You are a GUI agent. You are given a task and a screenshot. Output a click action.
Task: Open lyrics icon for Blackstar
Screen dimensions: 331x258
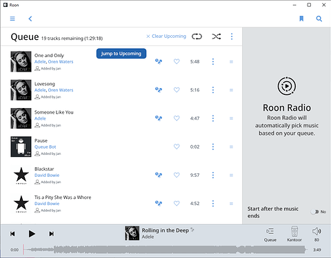(x=159, y=175)
